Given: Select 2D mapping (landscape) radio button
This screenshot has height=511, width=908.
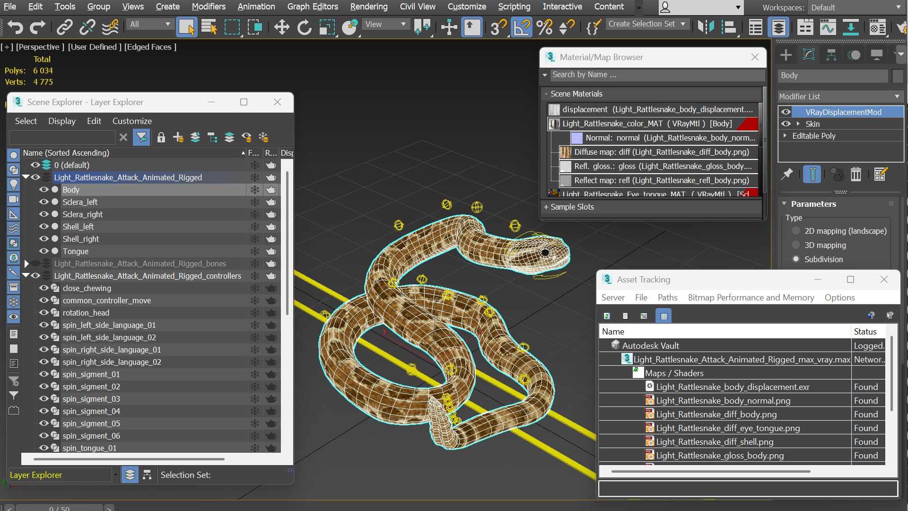Looking at the screenshot, I should click(796, 231).
